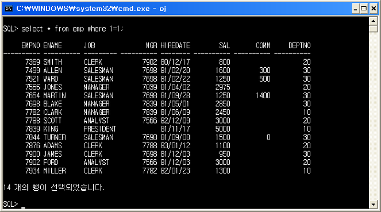Click the MGR column header
The image size is (381, 212).
point(151,45)
